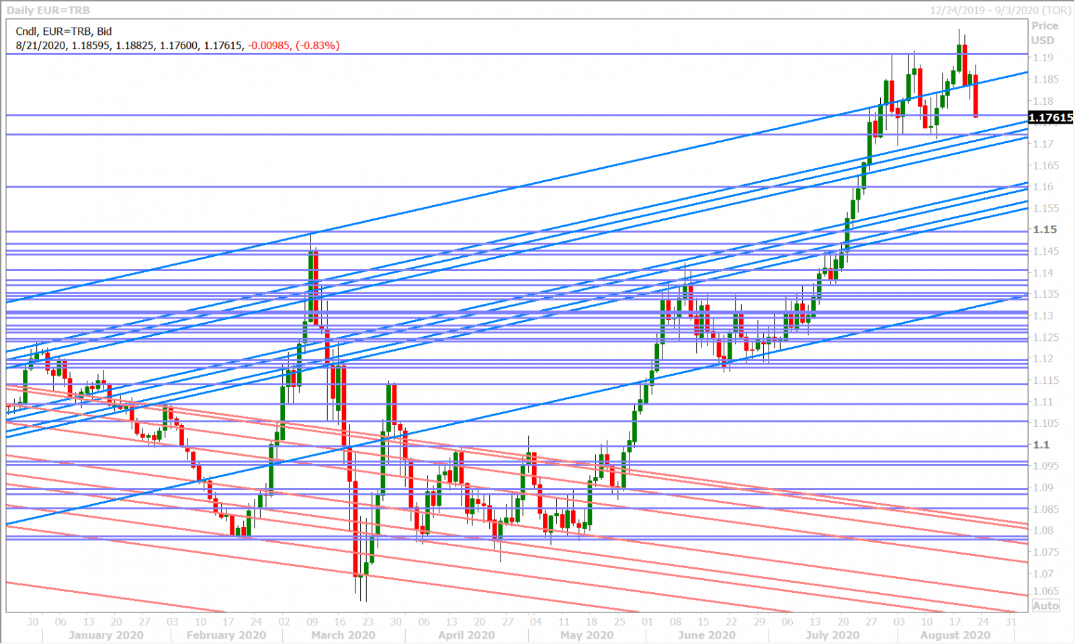
Task: Select the current price label 1.17615
Action: point(1051,118)
